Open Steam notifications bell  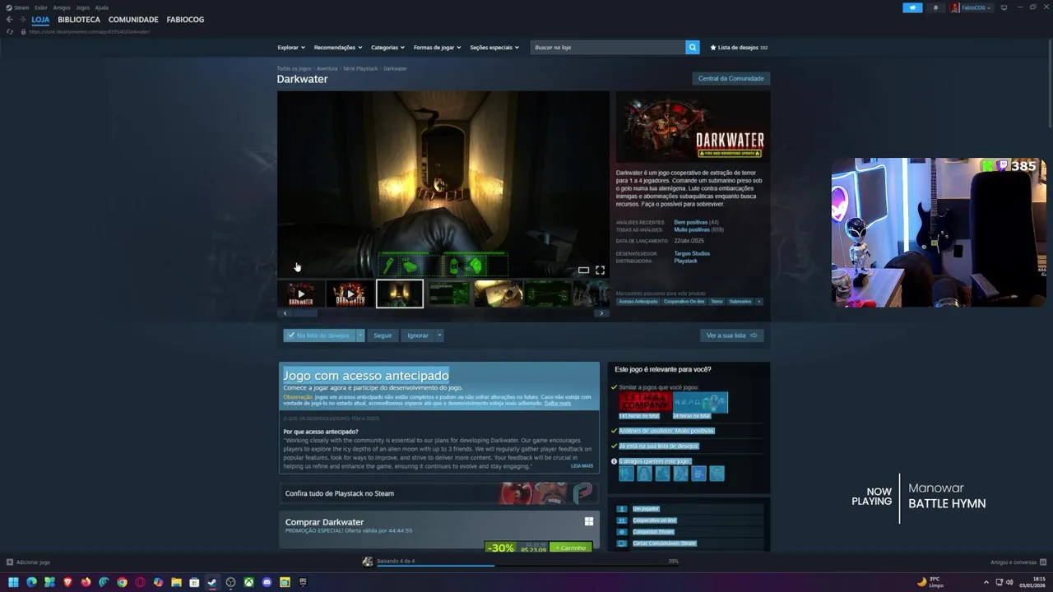point(935,7)
